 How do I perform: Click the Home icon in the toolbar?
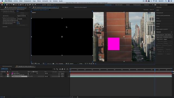pyautogui.click(x=2, y=5)
